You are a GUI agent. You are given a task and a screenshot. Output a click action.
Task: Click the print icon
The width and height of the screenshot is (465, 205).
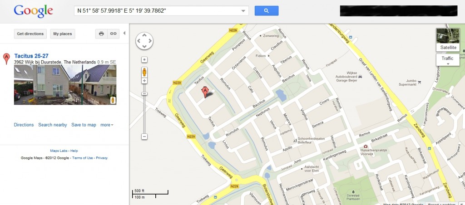click(x=101, y=34)
